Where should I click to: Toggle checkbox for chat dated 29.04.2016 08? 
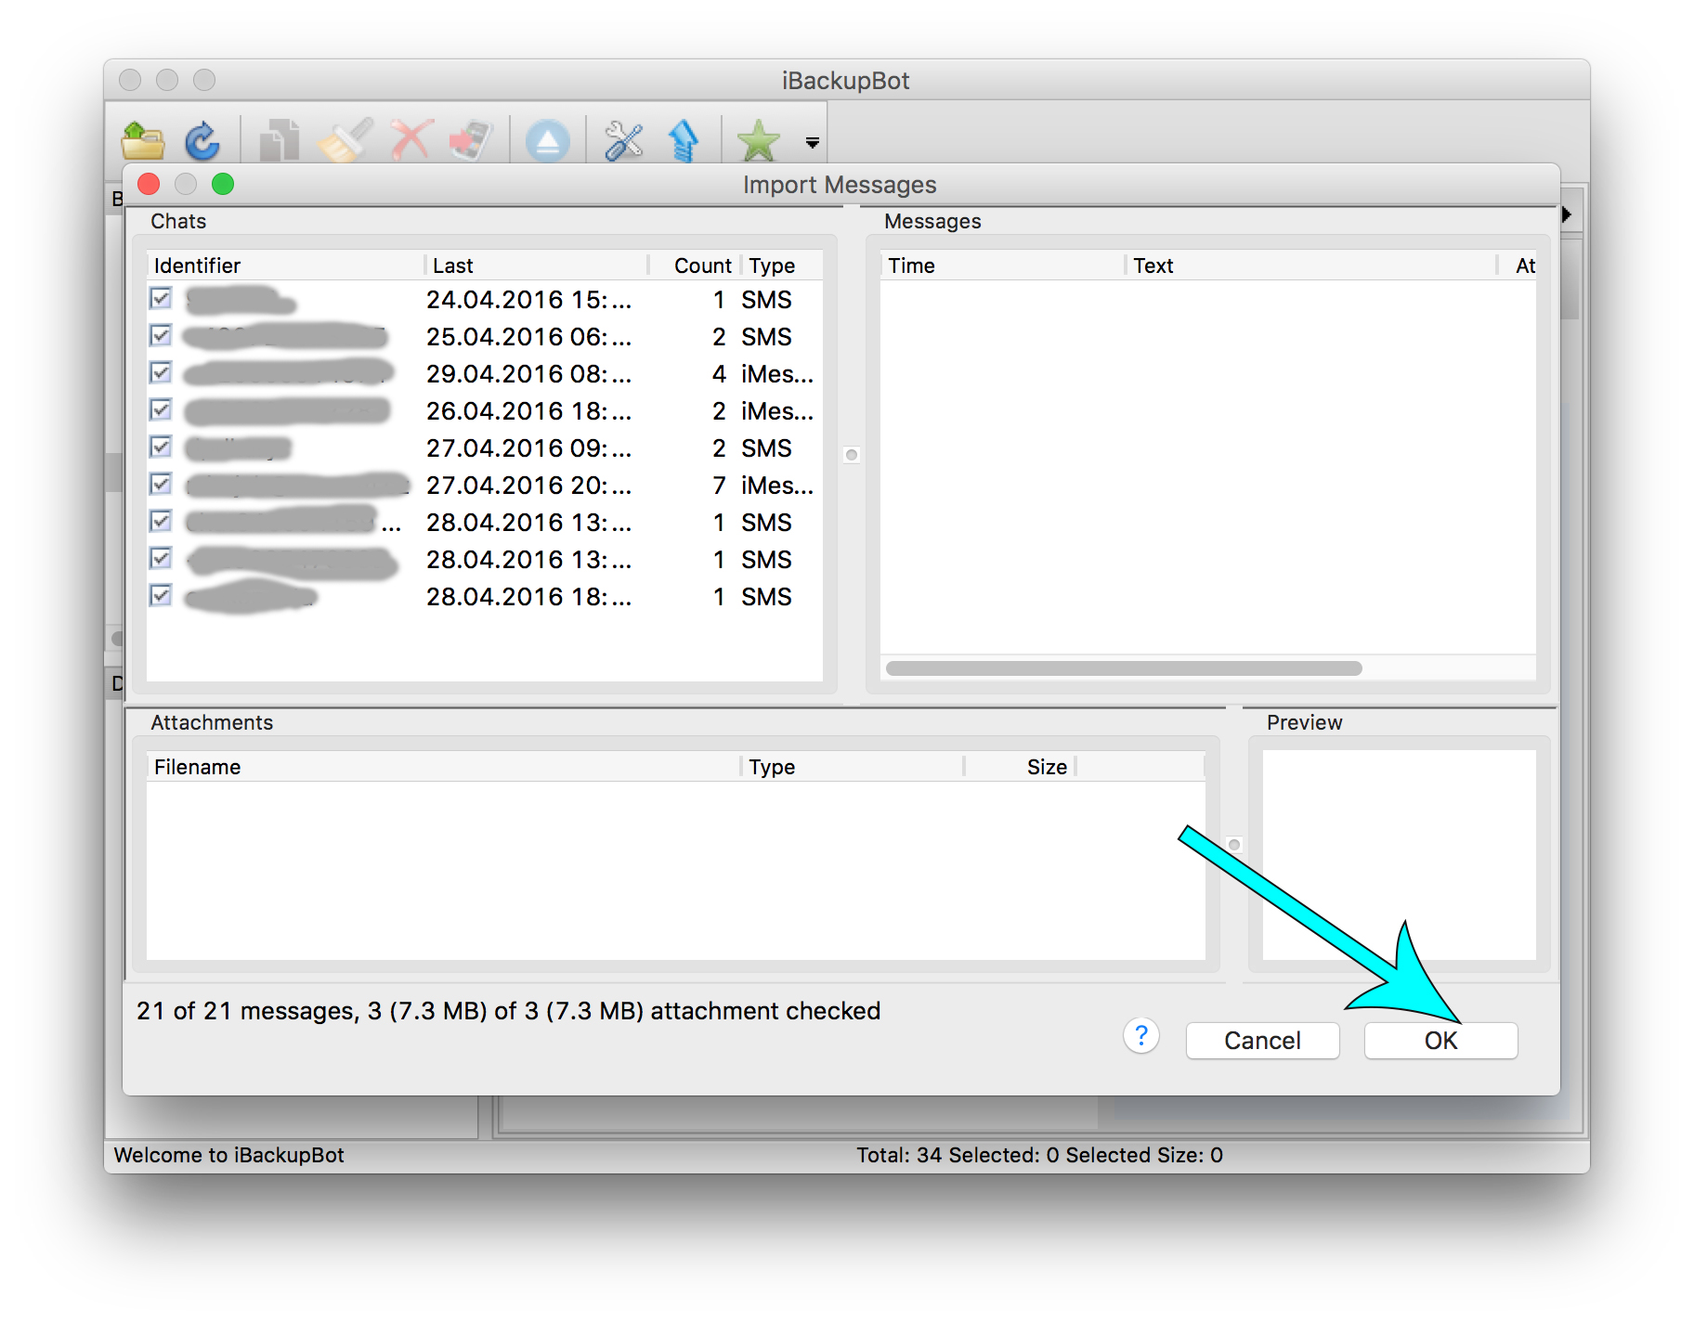[161, 372]
